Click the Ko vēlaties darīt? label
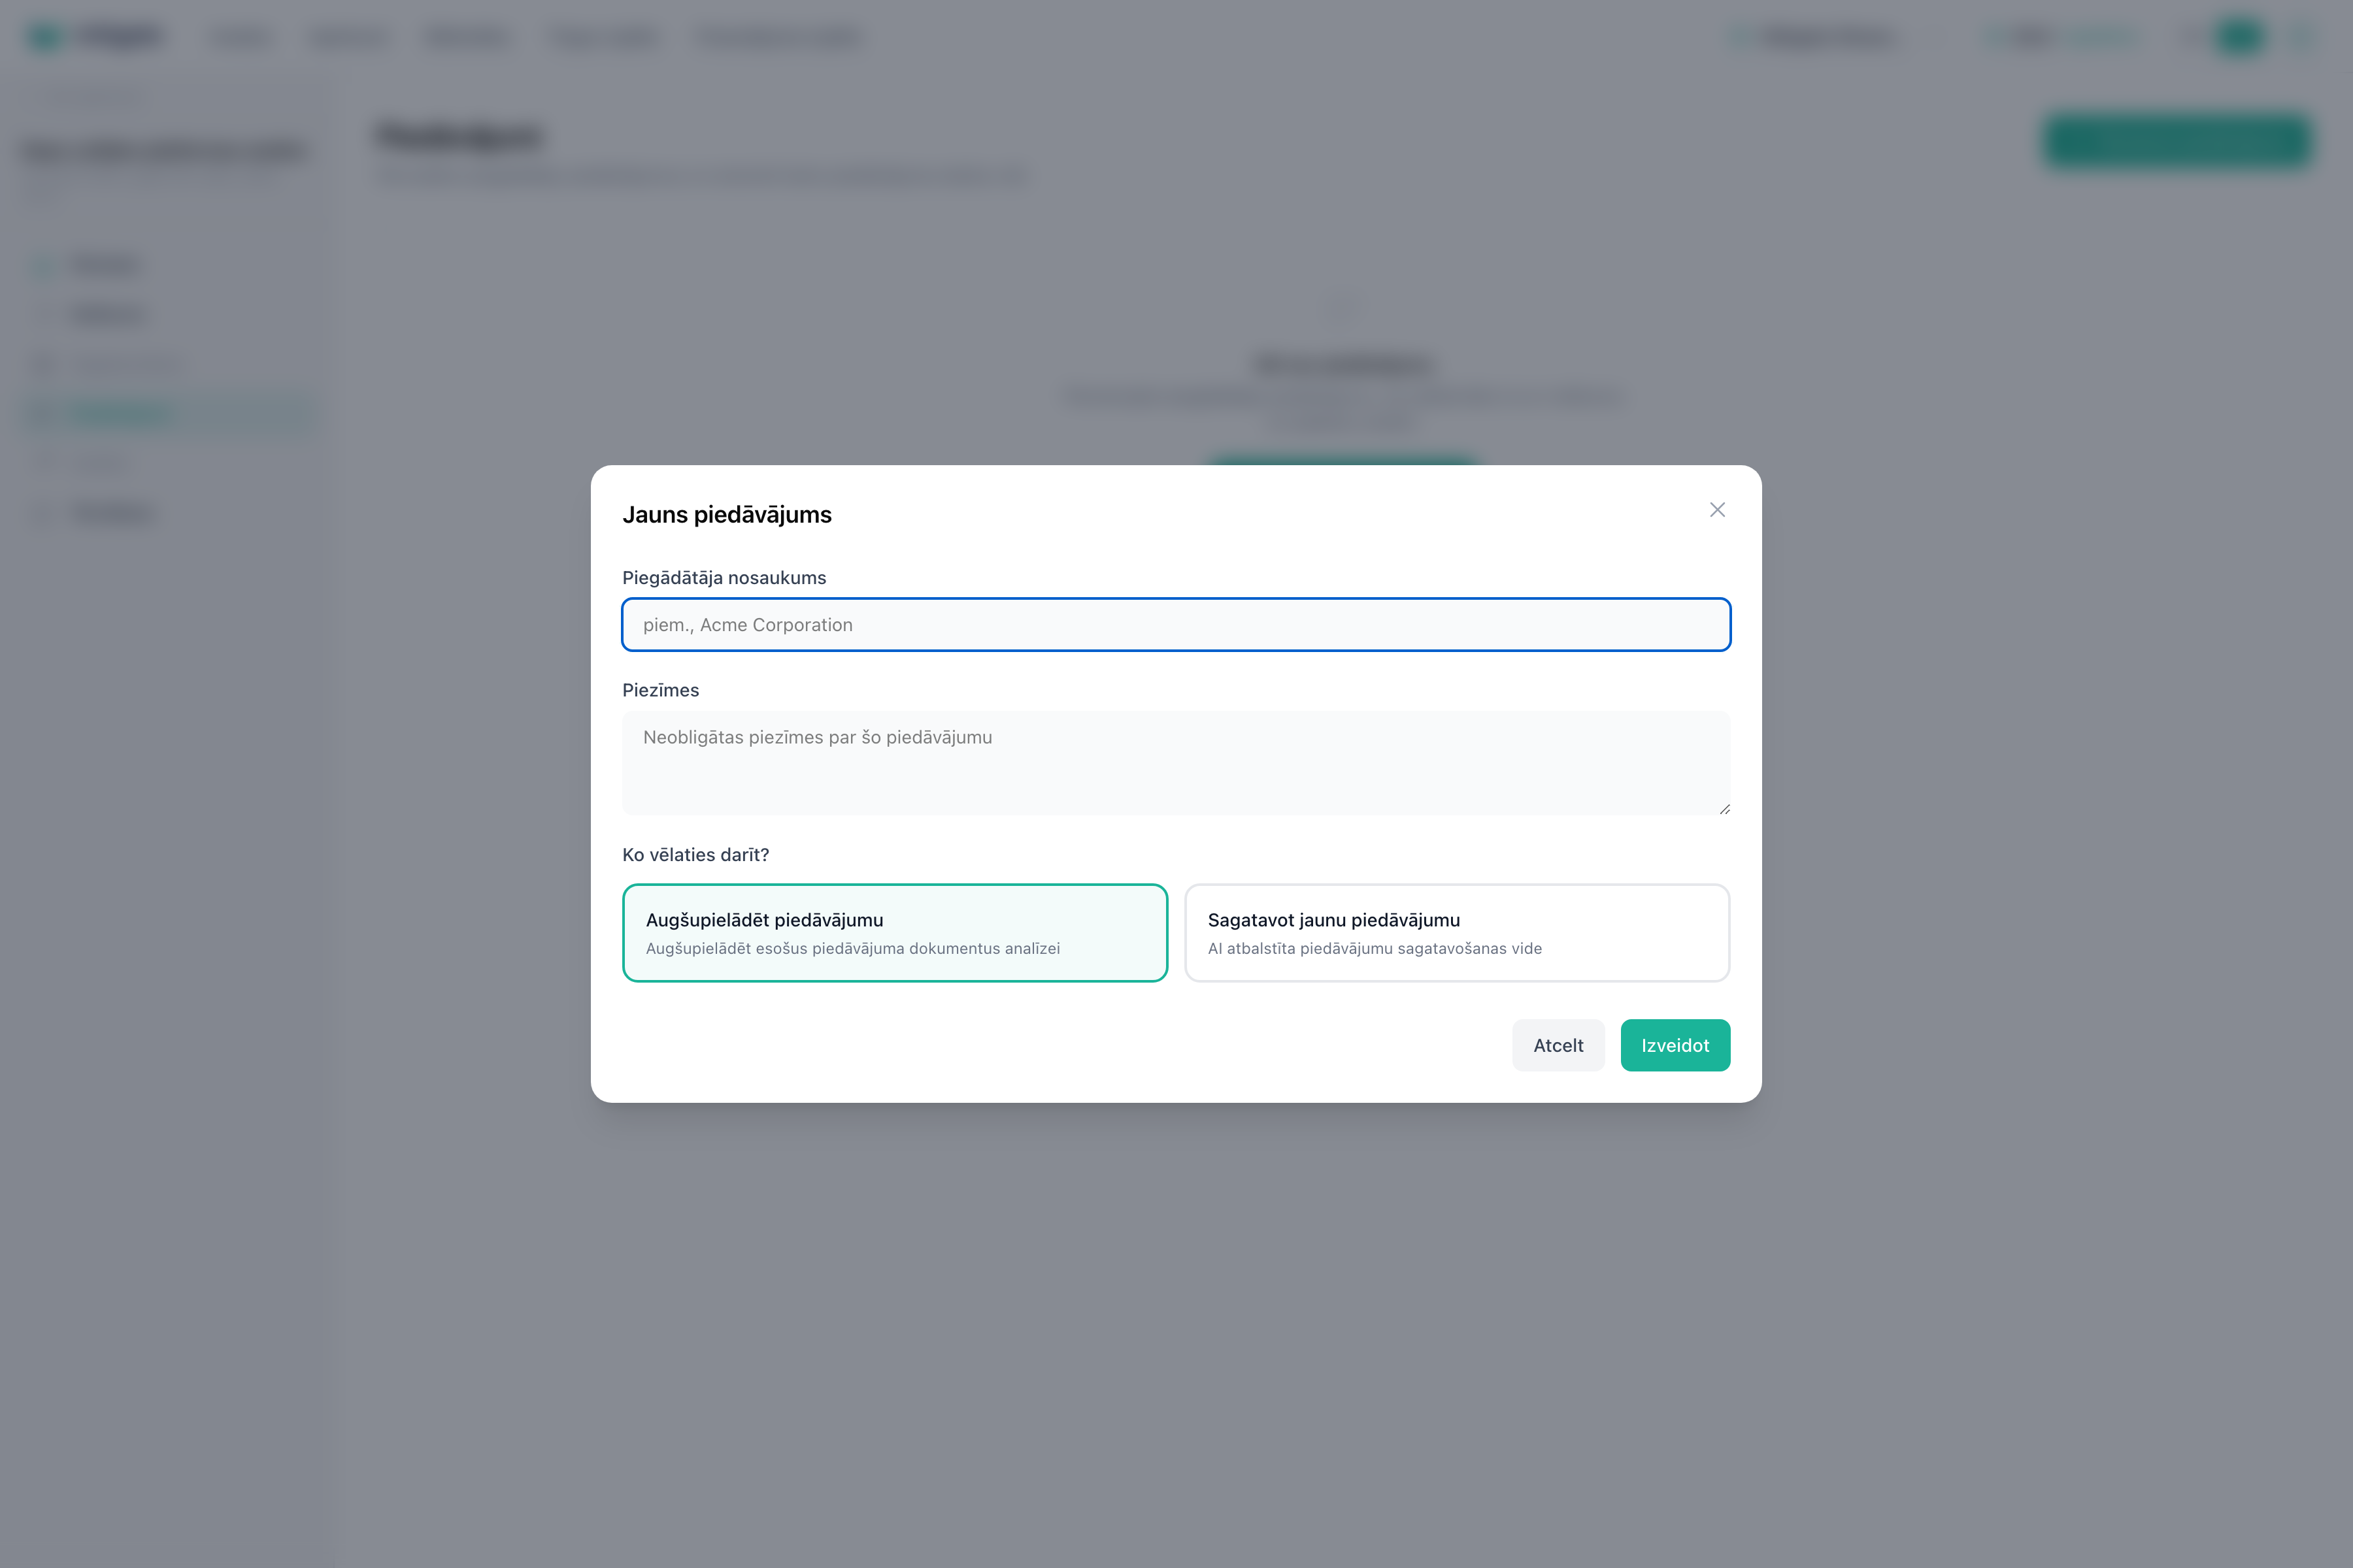Viewport: 2353px width, 1568px height. pos(695,855)
